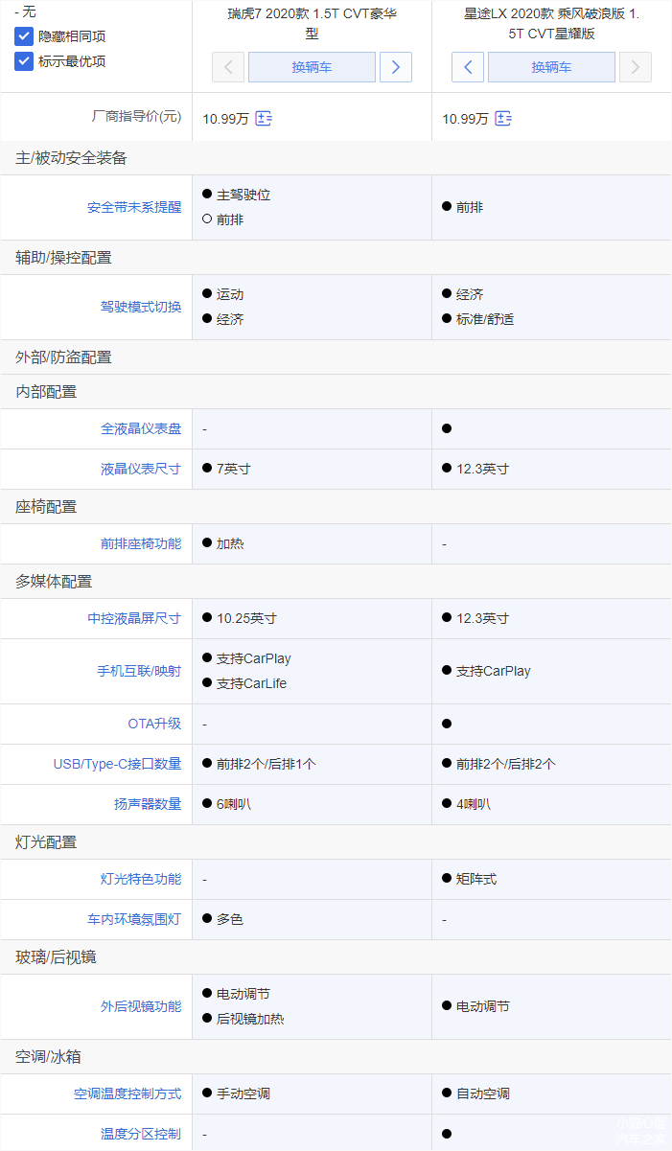This screenshot has height=1151, width=672.
Task: Uncheck the 标示最优项 checkbox
Action: (x=24, y=61)
